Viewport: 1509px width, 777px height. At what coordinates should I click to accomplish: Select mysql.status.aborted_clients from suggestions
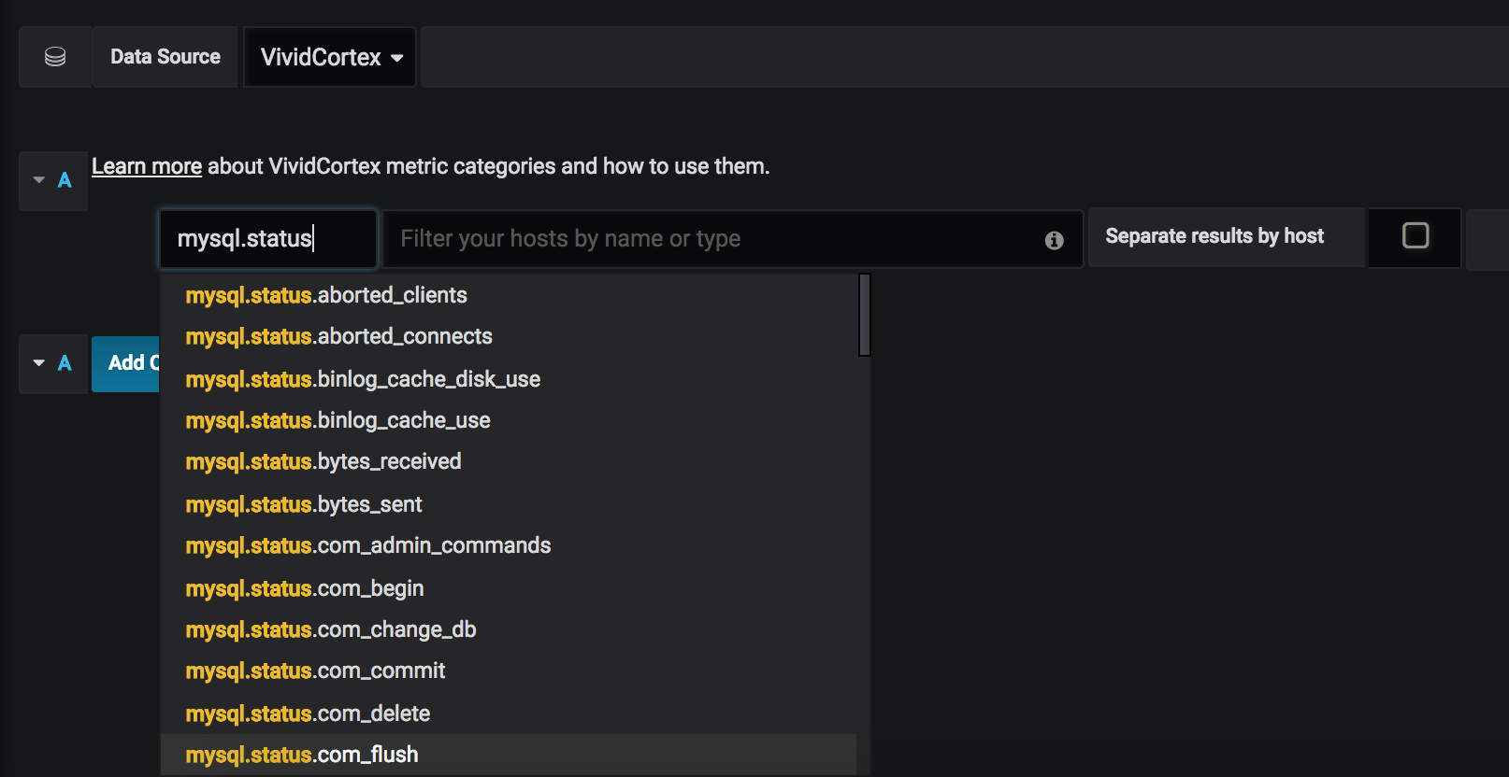click(326, 295)
